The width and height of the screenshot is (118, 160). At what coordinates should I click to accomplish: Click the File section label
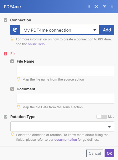coord(13,54)
